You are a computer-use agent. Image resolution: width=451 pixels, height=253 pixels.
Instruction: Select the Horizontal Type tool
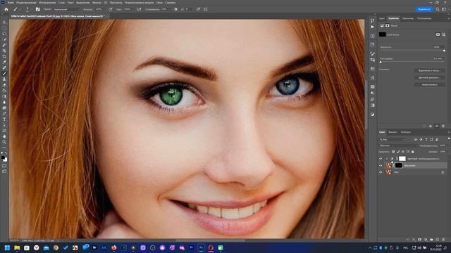[4, 119]
